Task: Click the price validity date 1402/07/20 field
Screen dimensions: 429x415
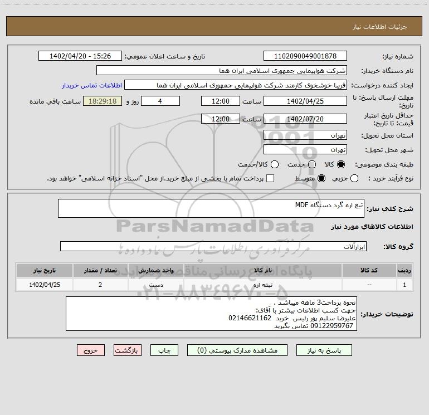Action: click(x=305, y=119)
